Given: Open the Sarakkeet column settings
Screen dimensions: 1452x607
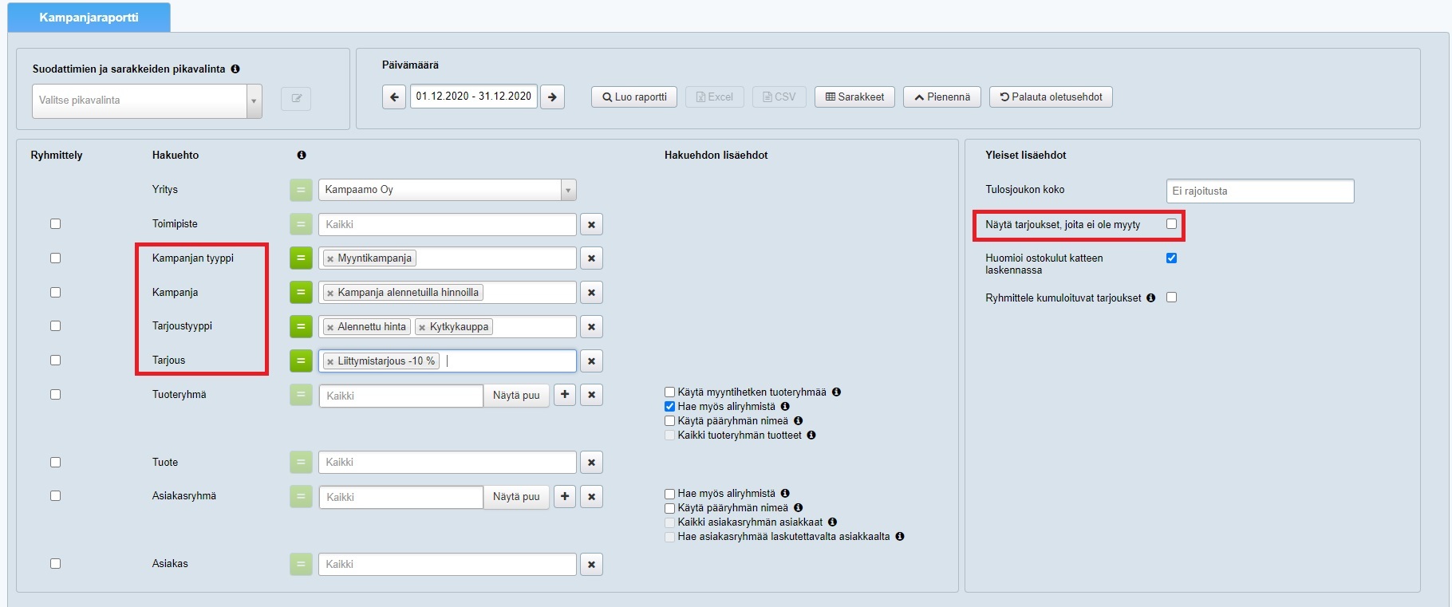Looking at the screenshot, I should coord(854,97).
